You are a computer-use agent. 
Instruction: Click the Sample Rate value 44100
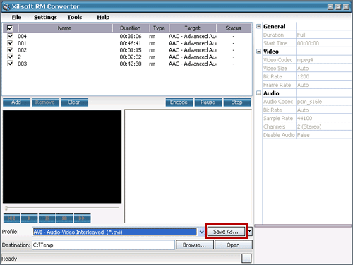[323, 118]
